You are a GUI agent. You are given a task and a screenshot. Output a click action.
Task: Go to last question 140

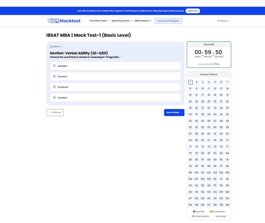click(x=227, y=205)
